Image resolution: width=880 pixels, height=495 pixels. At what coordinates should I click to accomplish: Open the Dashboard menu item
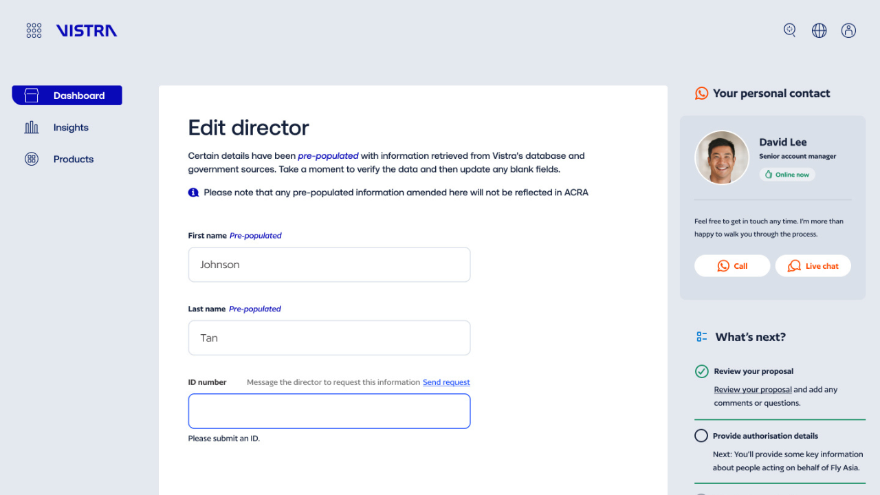coord(67,96)
